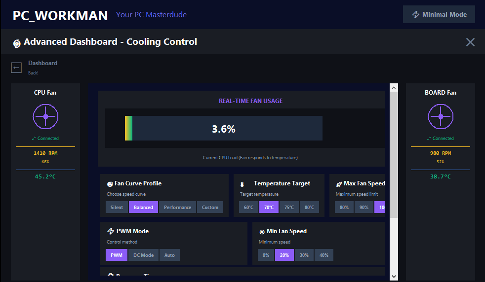Click the Max Fan Speed rocket icon
This screenshot has height=282, width=485.
pyautogui.click(x=338, y=184)
